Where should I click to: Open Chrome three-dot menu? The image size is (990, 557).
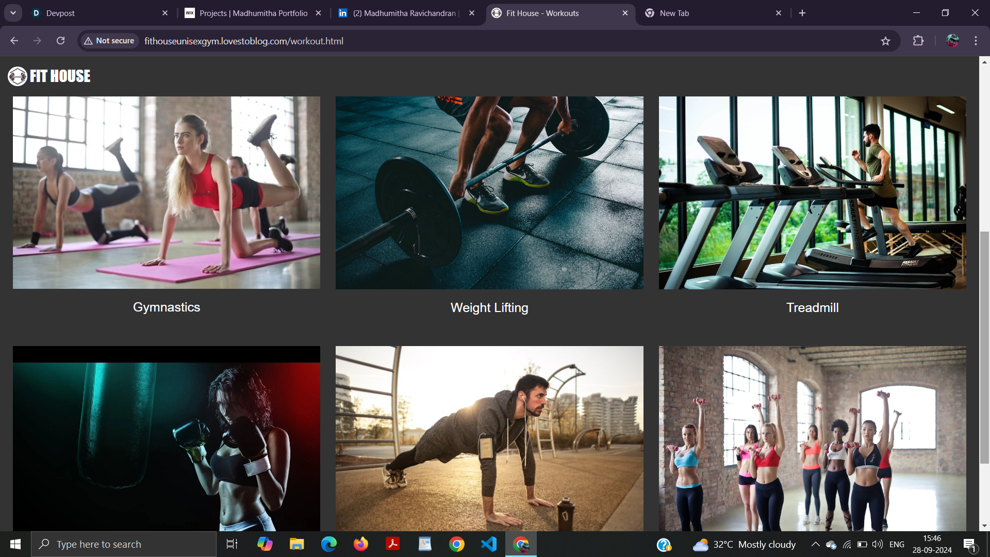[976, 41]
